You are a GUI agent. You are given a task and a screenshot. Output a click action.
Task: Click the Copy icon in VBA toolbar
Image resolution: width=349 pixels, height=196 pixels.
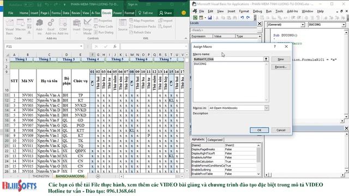(x=223, y=17)
